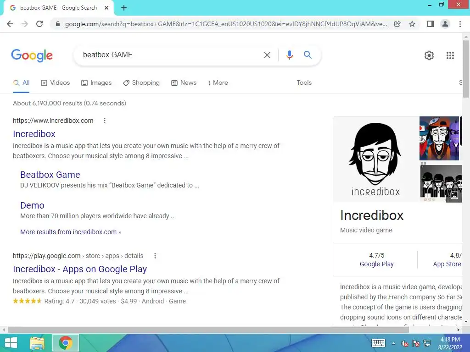This screenshot has height=352, width=470.
Task: Close the beatbox GAME search tab
Action: 106,8
